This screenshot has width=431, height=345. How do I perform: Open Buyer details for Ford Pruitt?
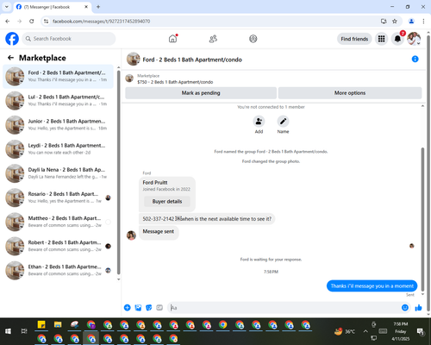pos(167,201)
